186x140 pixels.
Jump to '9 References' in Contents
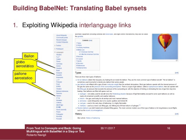tap(80, 65)
